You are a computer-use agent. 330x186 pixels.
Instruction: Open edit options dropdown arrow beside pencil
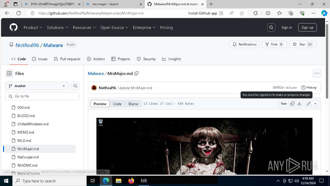tap(315, 104)
